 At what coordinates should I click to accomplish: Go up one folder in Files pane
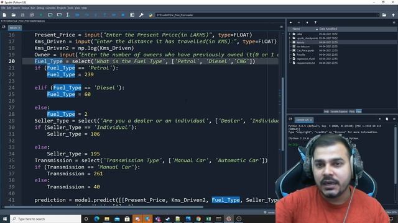tap(307, 22)
